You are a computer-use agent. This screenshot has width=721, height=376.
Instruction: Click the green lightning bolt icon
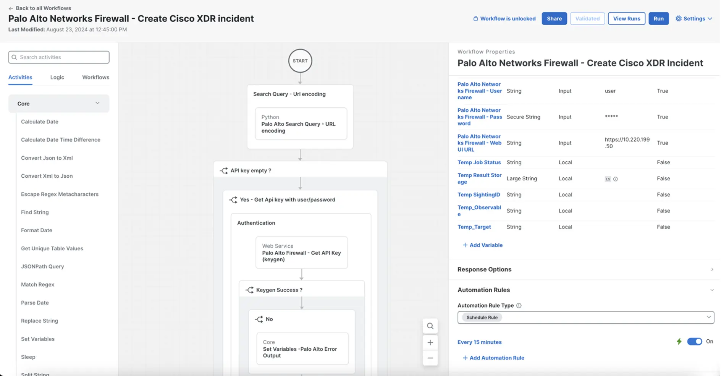[679, 342]
